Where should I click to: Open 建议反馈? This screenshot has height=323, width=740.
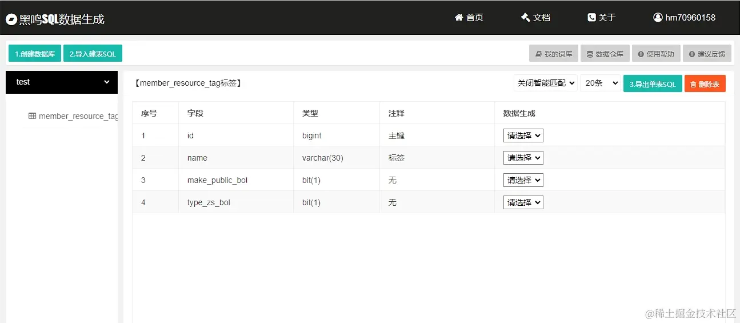coord(707,54)
